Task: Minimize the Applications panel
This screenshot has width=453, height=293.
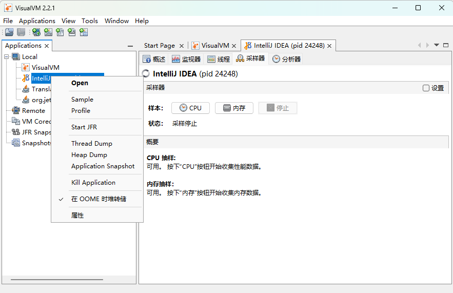Action: (x=130, y=46)
